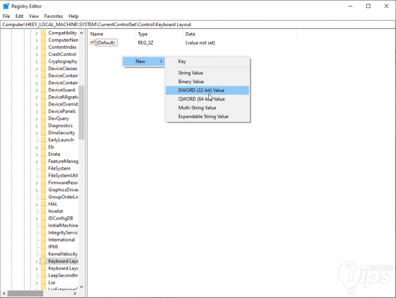Viewport: 396px width, 298px height.
Task: Select the DeviceMigration key label
Action: coord(63,97)
